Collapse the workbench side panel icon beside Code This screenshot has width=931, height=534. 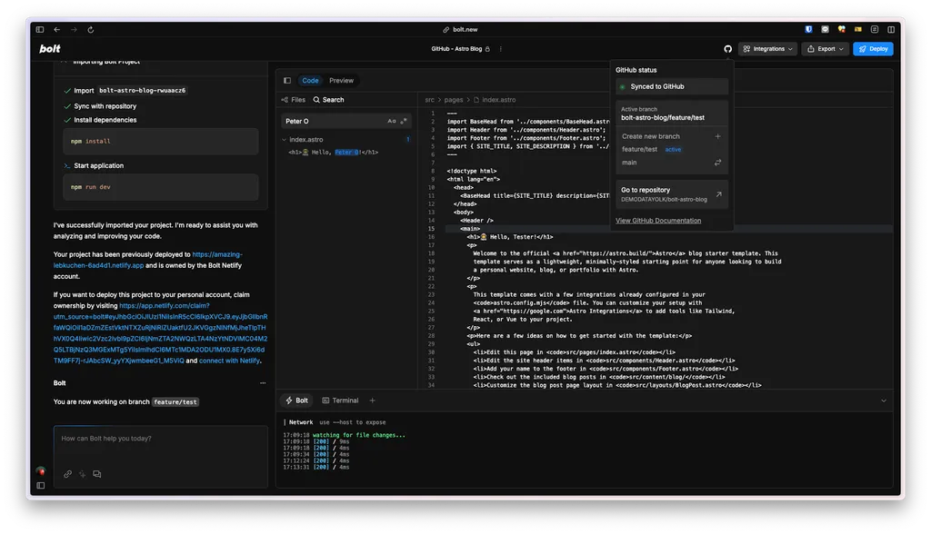pyautogui.click(x=287, y=81)
